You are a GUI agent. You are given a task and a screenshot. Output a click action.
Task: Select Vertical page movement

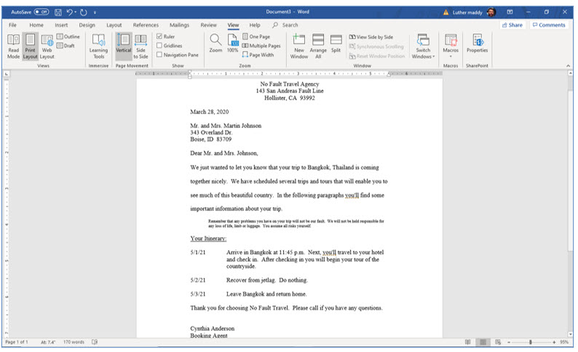[124, 47]
